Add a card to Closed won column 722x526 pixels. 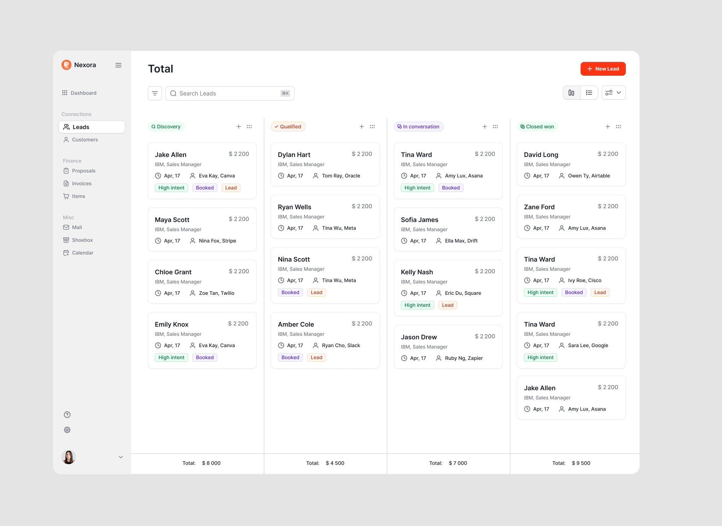[x=608, y=127]
